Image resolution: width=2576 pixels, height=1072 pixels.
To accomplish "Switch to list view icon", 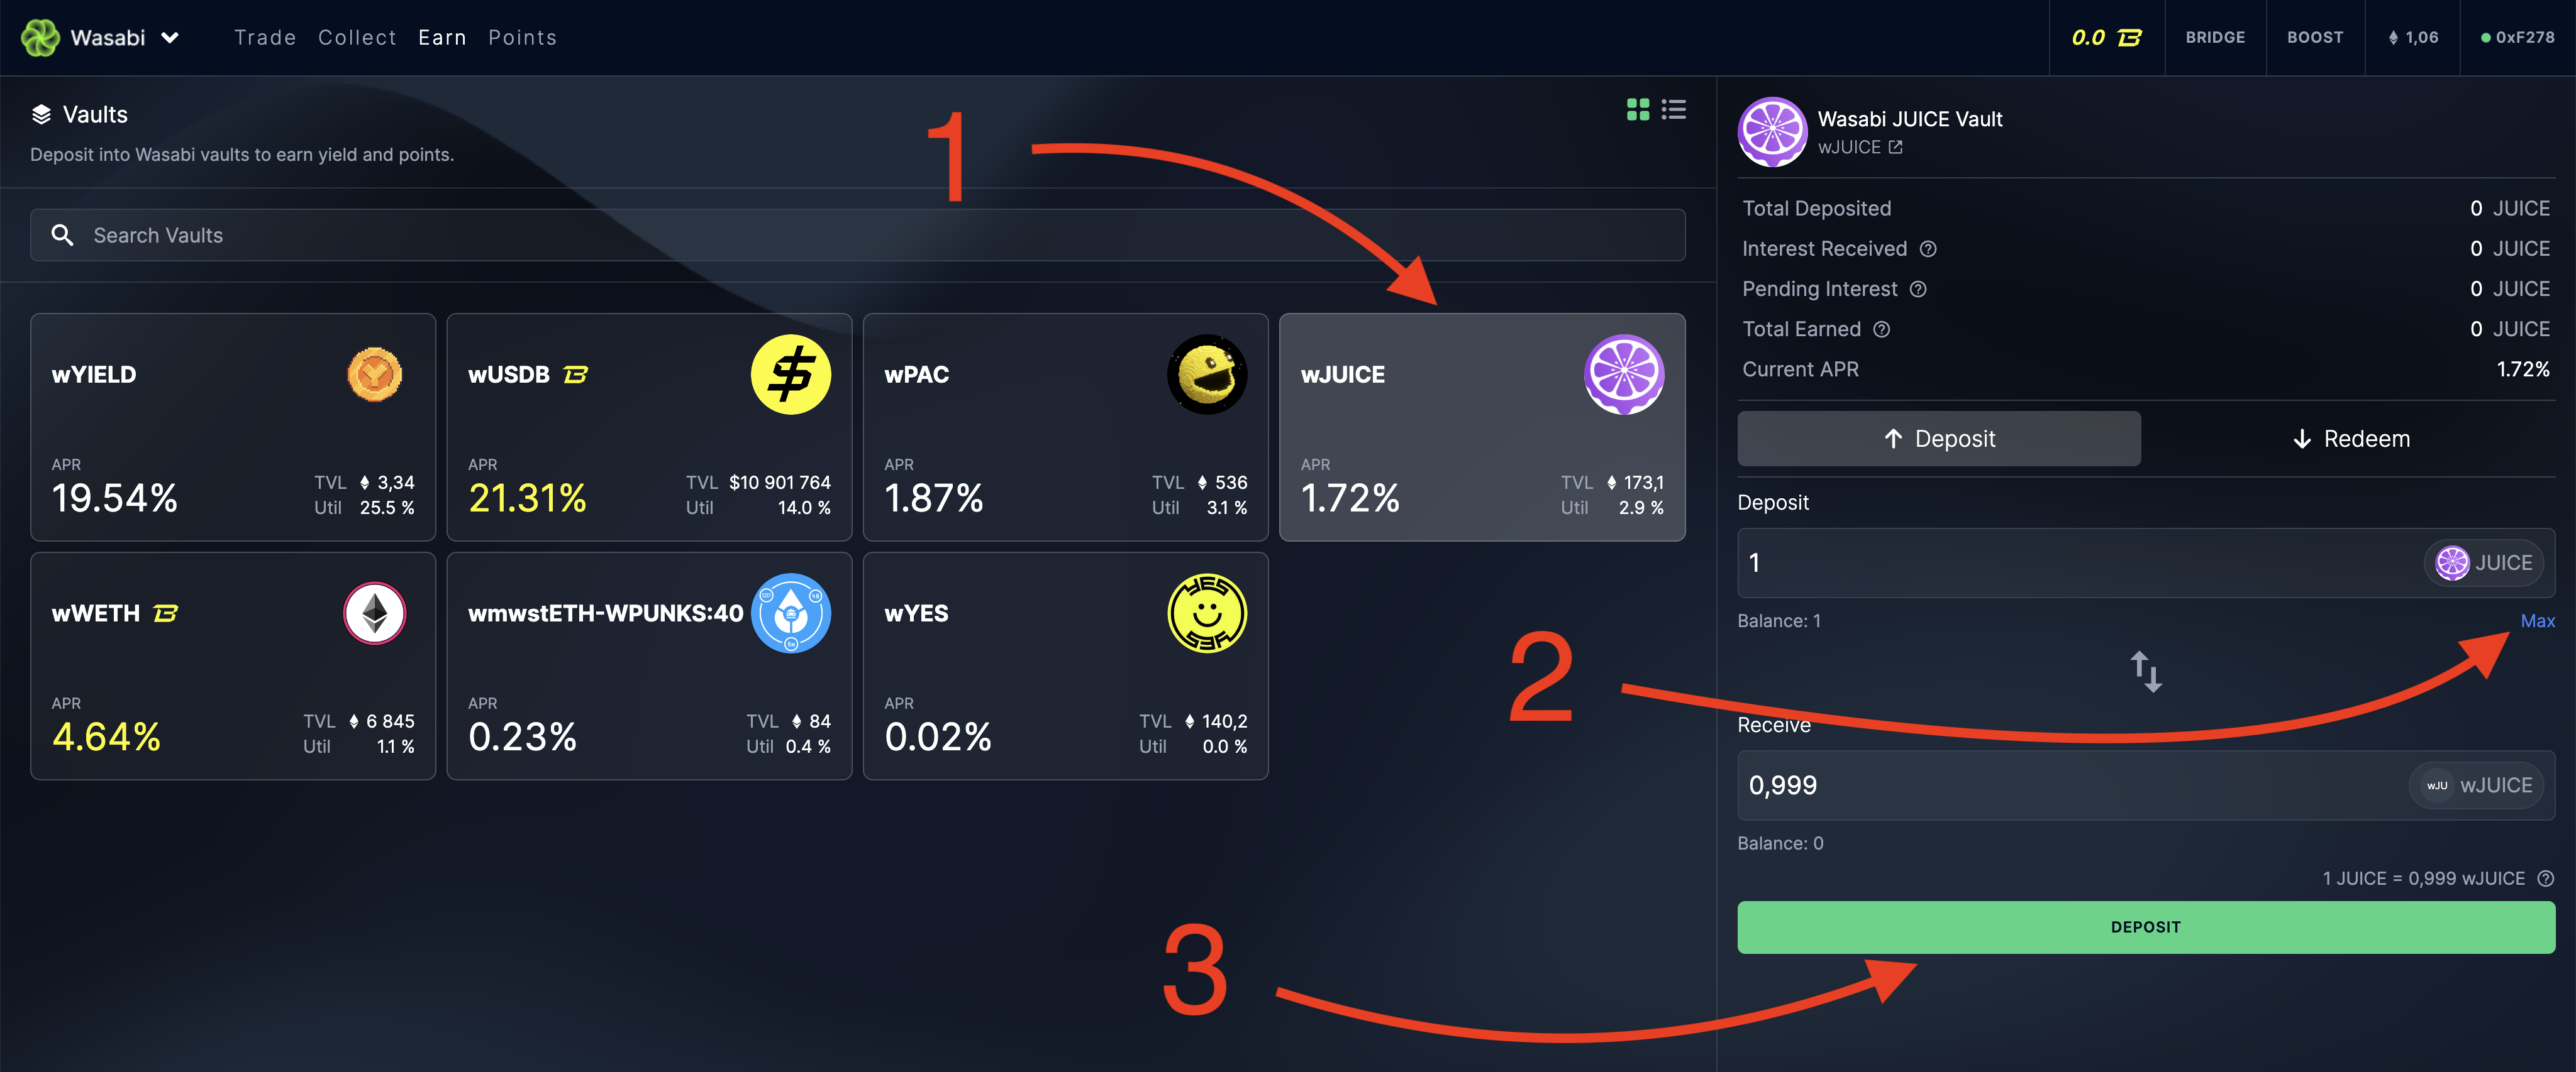I will (x=1673, y=110).
